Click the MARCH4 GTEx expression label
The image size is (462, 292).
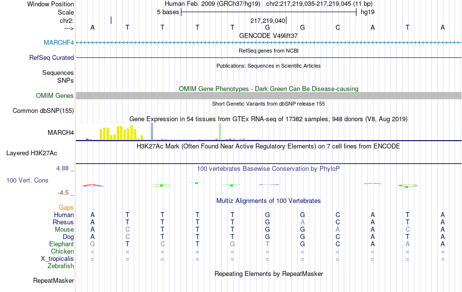[x=61, y=132]
